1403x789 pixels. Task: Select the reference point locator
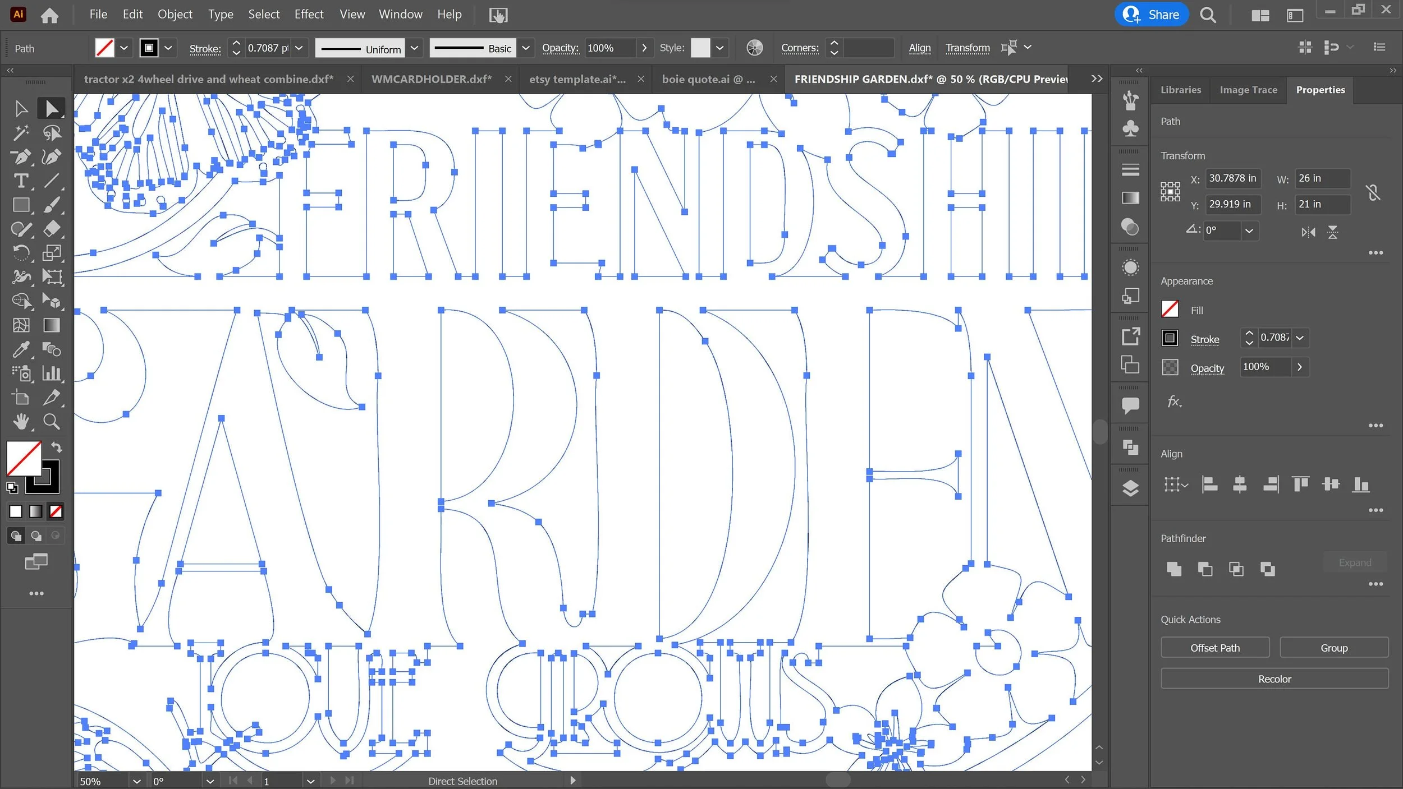pos(1170,192)
